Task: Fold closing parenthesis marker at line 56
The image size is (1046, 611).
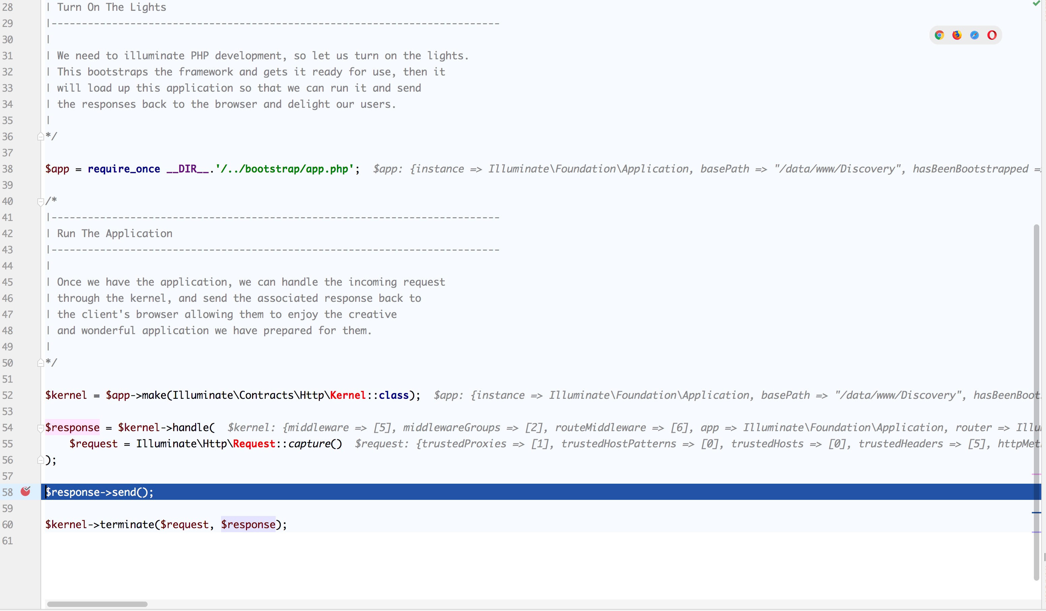Action: click(41, 460)
